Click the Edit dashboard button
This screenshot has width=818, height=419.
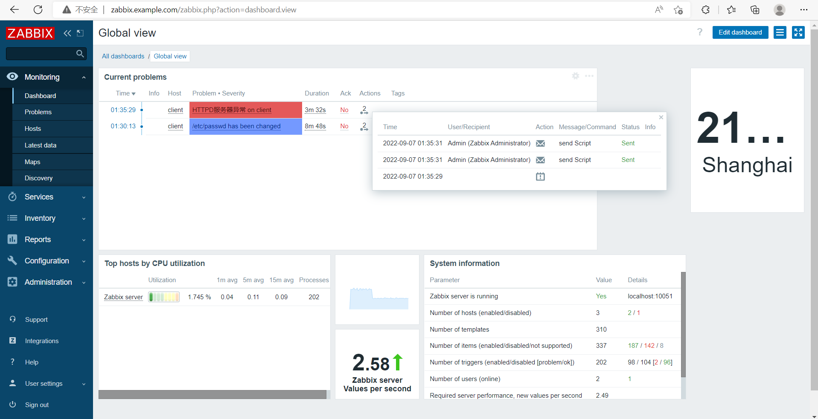click(x=740, y=32)
